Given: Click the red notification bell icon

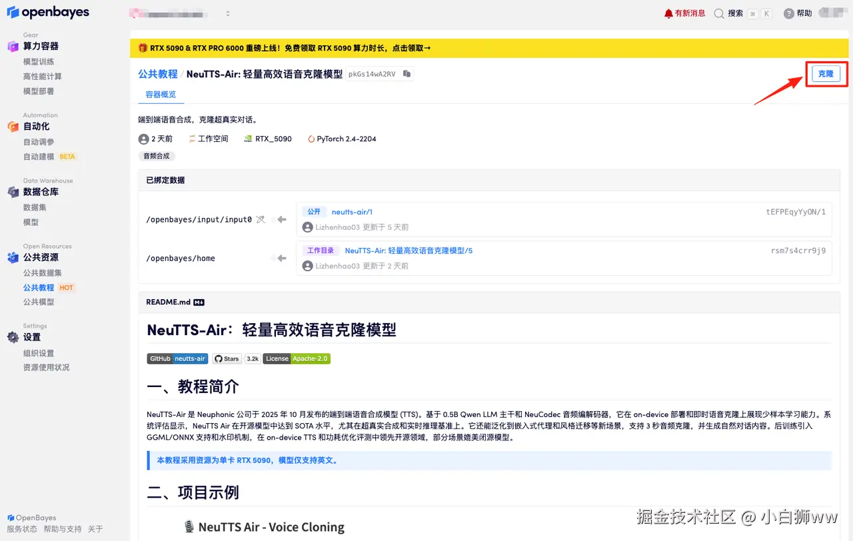Looking at the screenshot, I should tap(668, 13).
